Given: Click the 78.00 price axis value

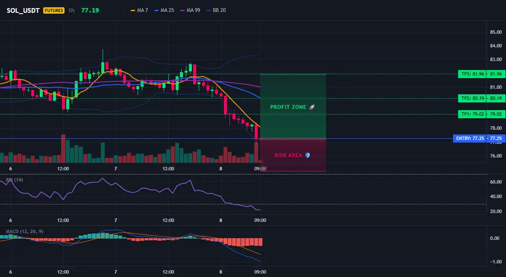Looking at the screenshot, I should 496,128.
